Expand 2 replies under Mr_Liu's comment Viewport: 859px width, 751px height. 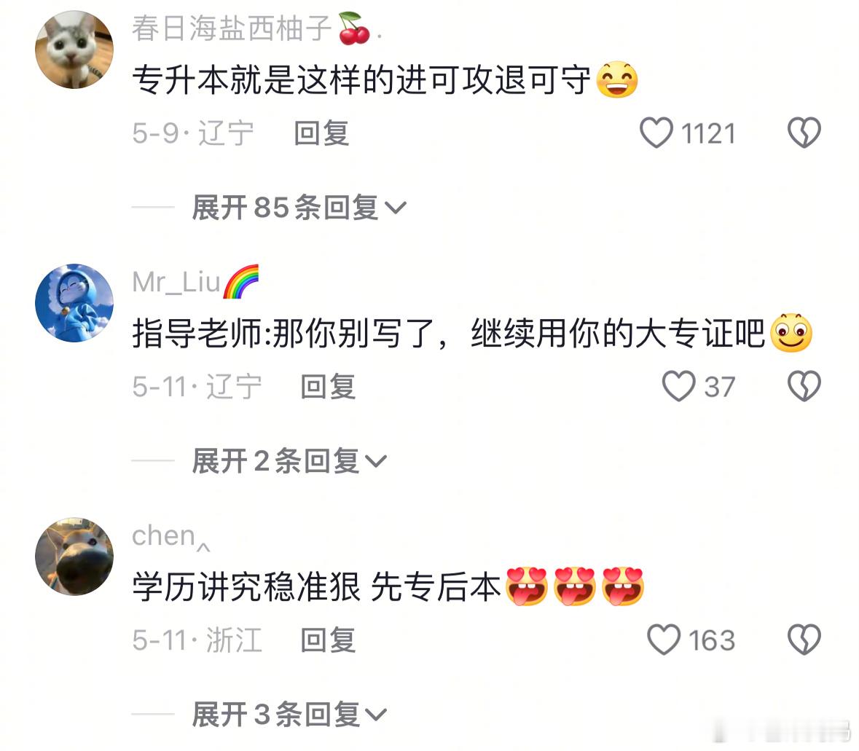coord(289,461)
